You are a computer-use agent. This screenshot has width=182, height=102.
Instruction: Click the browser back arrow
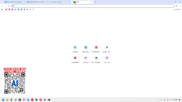point(2,6)
